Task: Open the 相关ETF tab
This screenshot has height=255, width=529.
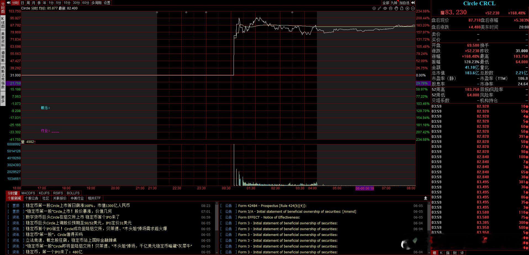Action: coord(94,198)
